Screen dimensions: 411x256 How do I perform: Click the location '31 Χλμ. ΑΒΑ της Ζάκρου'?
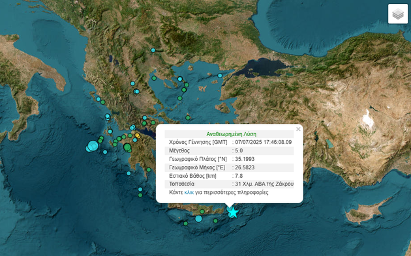coord(264,184)
